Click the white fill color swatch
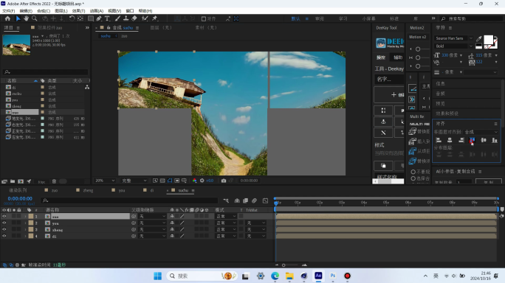This screenshot has width=505, height=283. (x=488, y=40)
